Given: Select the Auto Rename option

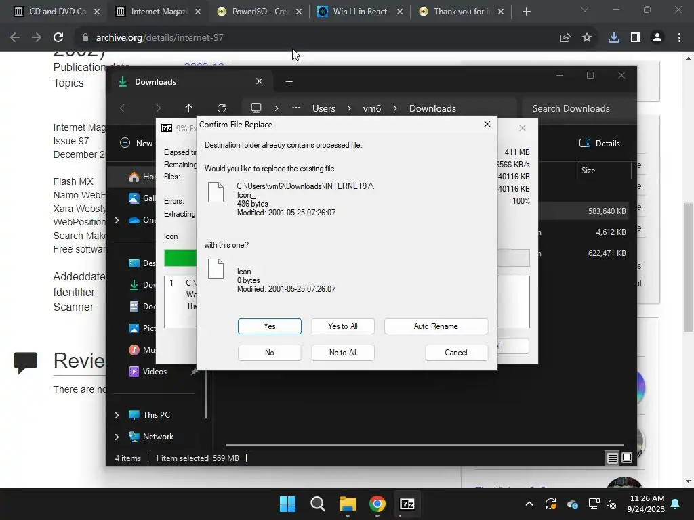Looking at the screenshot, I should point(436,326).
